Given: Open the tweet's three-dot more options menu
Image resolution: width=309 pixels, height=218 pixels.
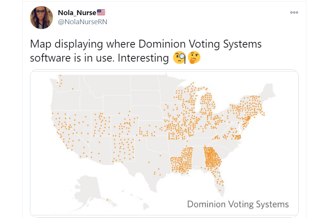Looking at the screenshot, I should pyautogui.click(x=294, y=12).
